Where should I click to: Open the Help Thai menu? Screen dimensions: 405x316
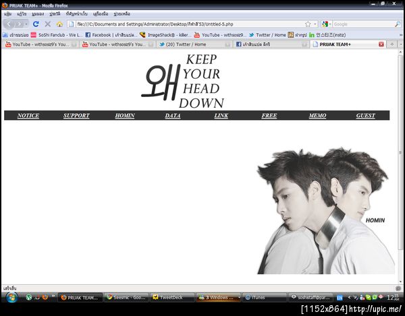[x=122, y=14]
